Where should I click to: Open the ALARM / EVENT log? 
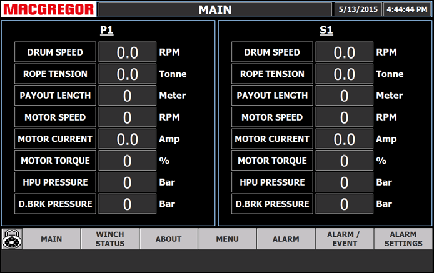[x=345, y=239]
